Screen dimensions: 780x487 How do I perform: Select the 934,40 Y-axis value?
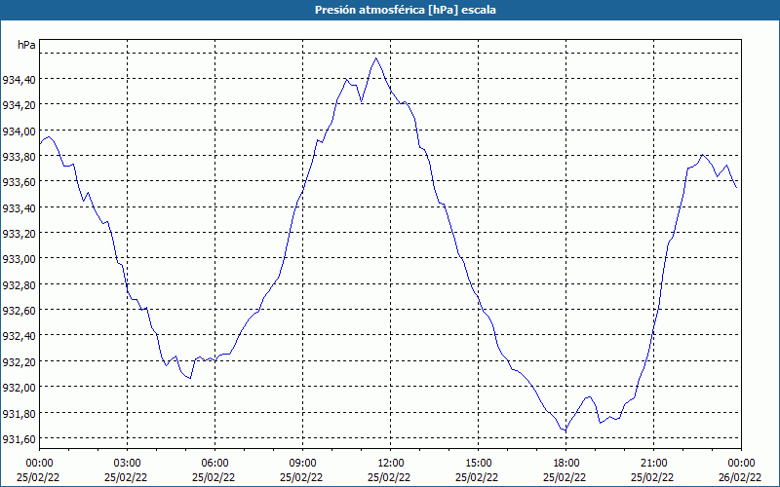pos(19,79)
